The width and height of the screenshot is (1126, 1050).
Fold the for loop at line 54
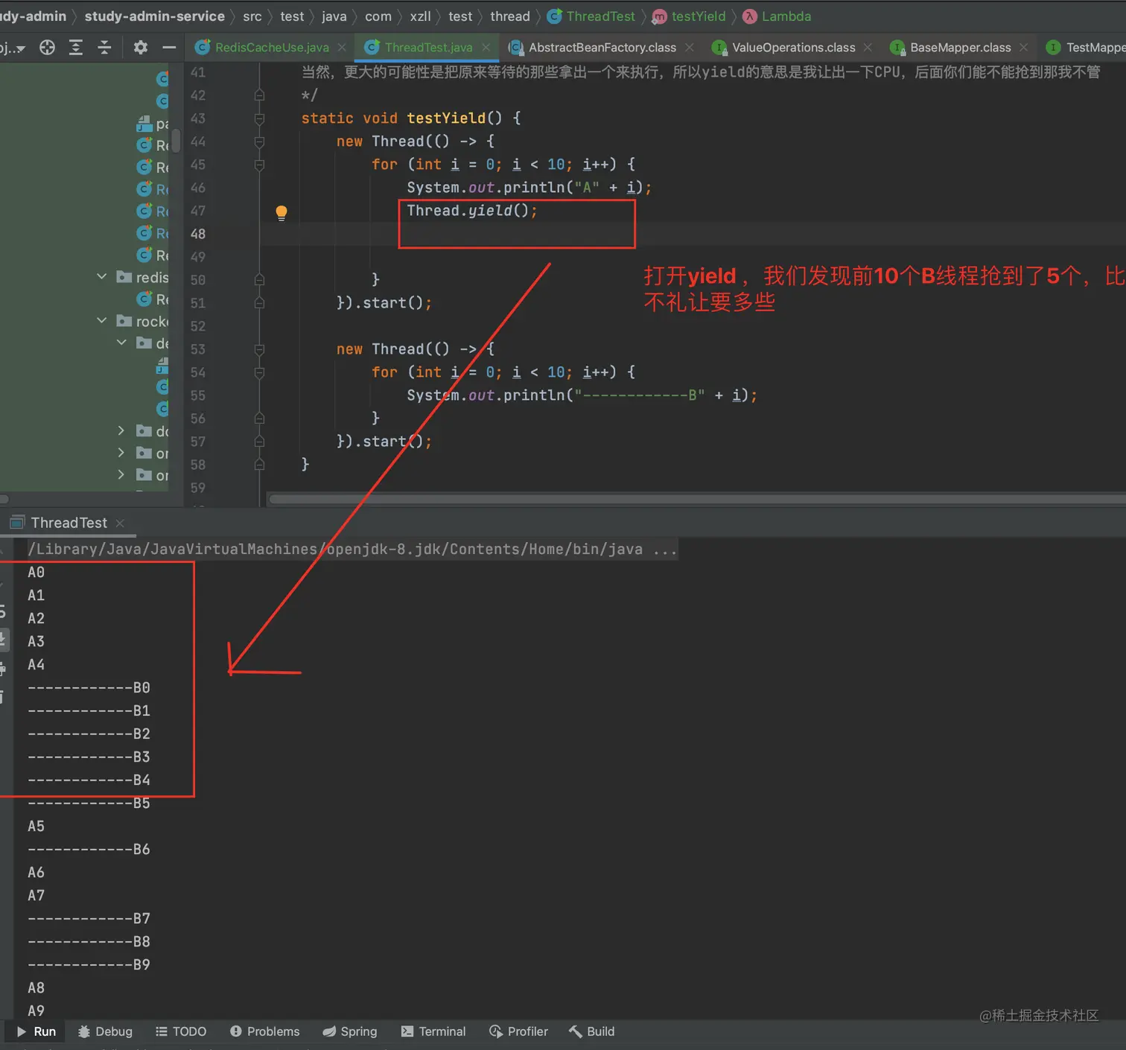(259, 372)
